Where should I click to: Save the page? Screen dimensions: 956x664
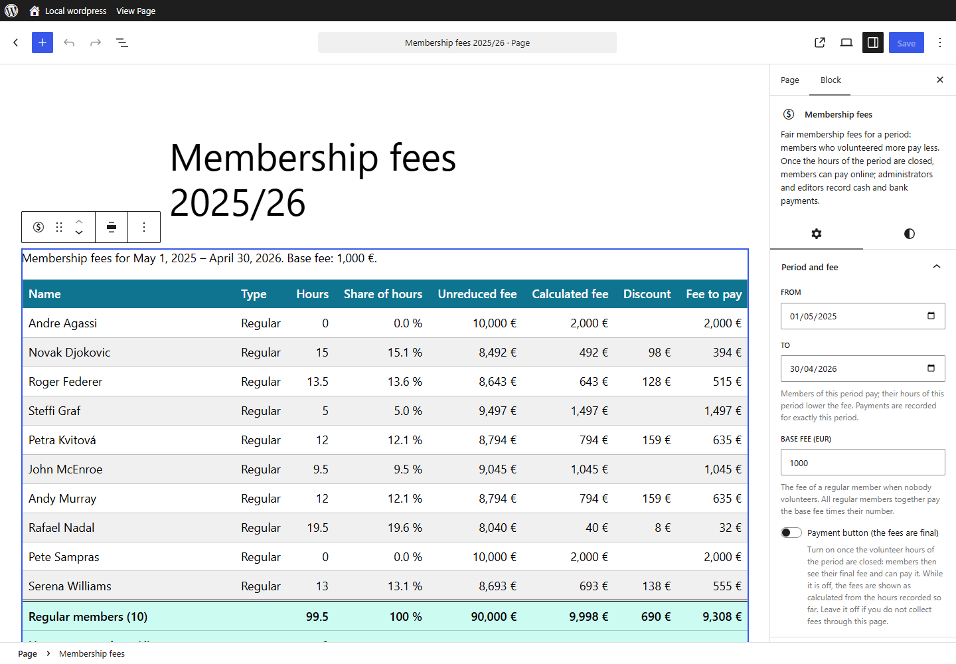pos(906,42)
